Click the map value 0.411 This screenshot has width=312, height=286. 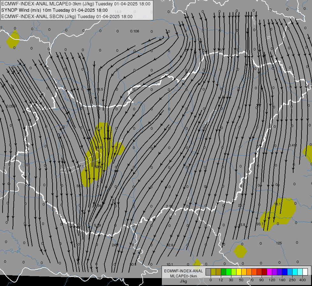pyautogui.click(x=293, y=146)
